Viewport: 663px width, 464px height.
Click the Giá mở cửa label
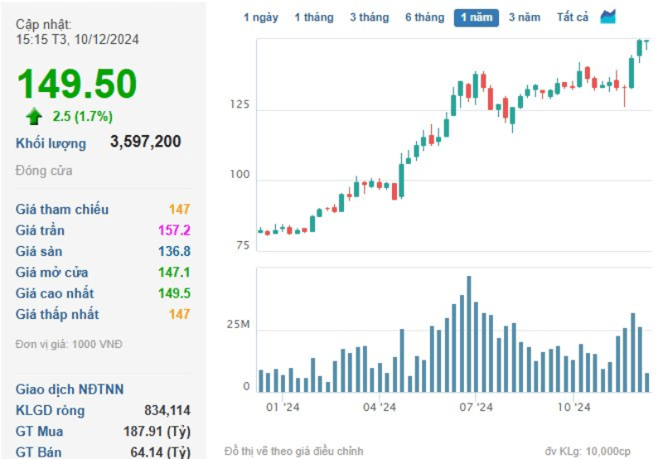[x=51, y=273]
